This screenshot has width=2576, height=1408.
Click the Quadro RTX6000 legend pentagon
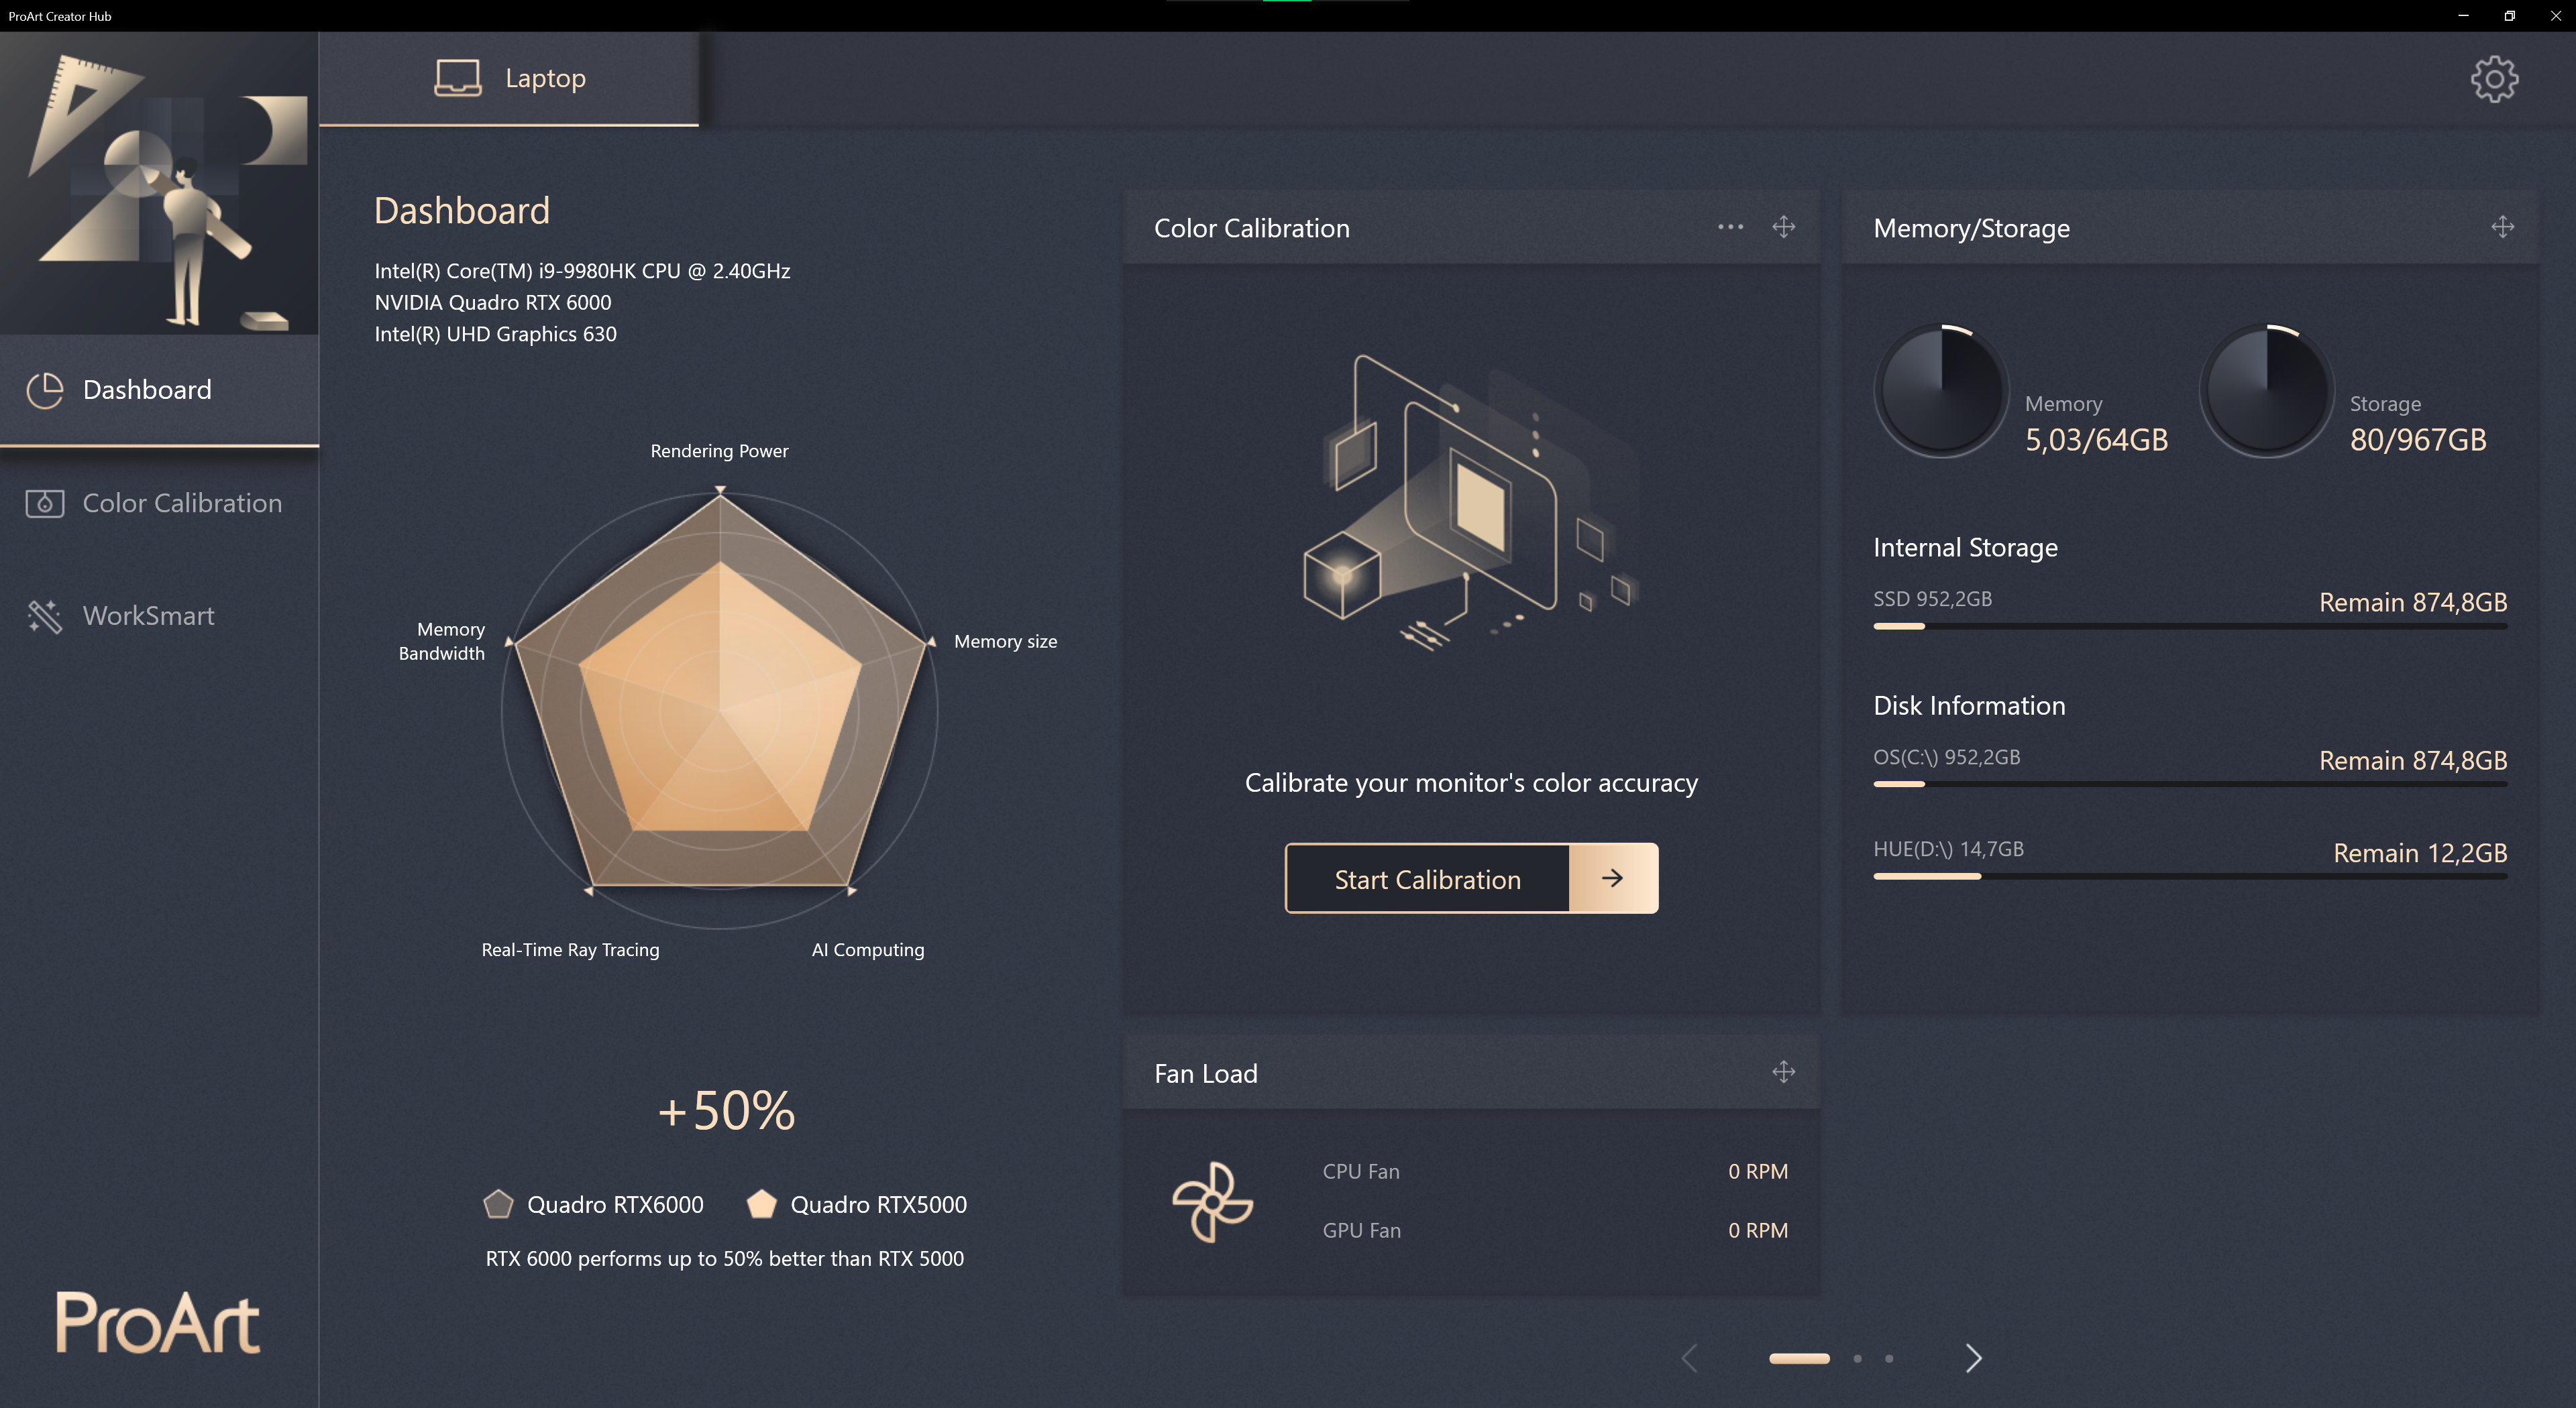tap(498, 1204)
